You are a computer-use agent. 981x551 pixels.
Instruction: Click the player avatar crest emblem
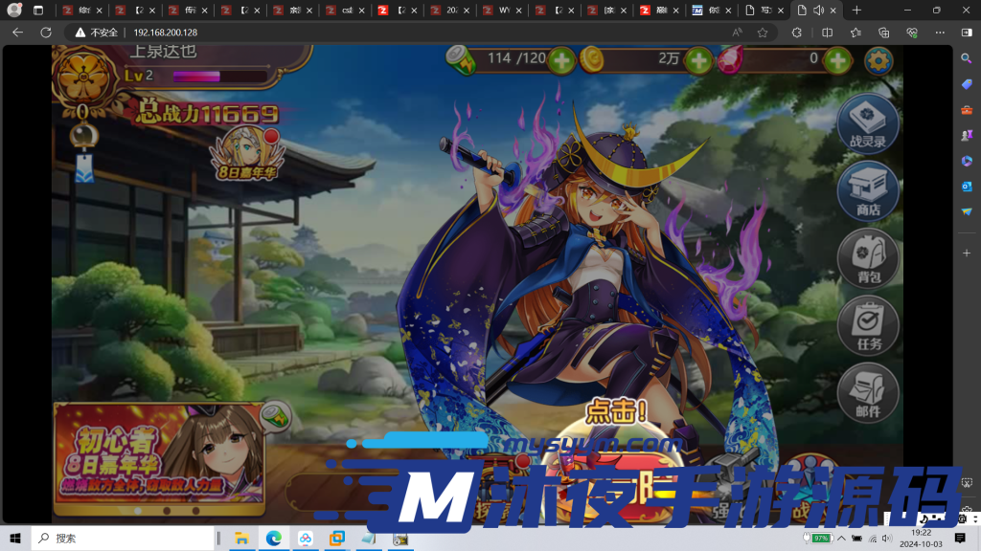pyautogui.click(x=86, y=72)
